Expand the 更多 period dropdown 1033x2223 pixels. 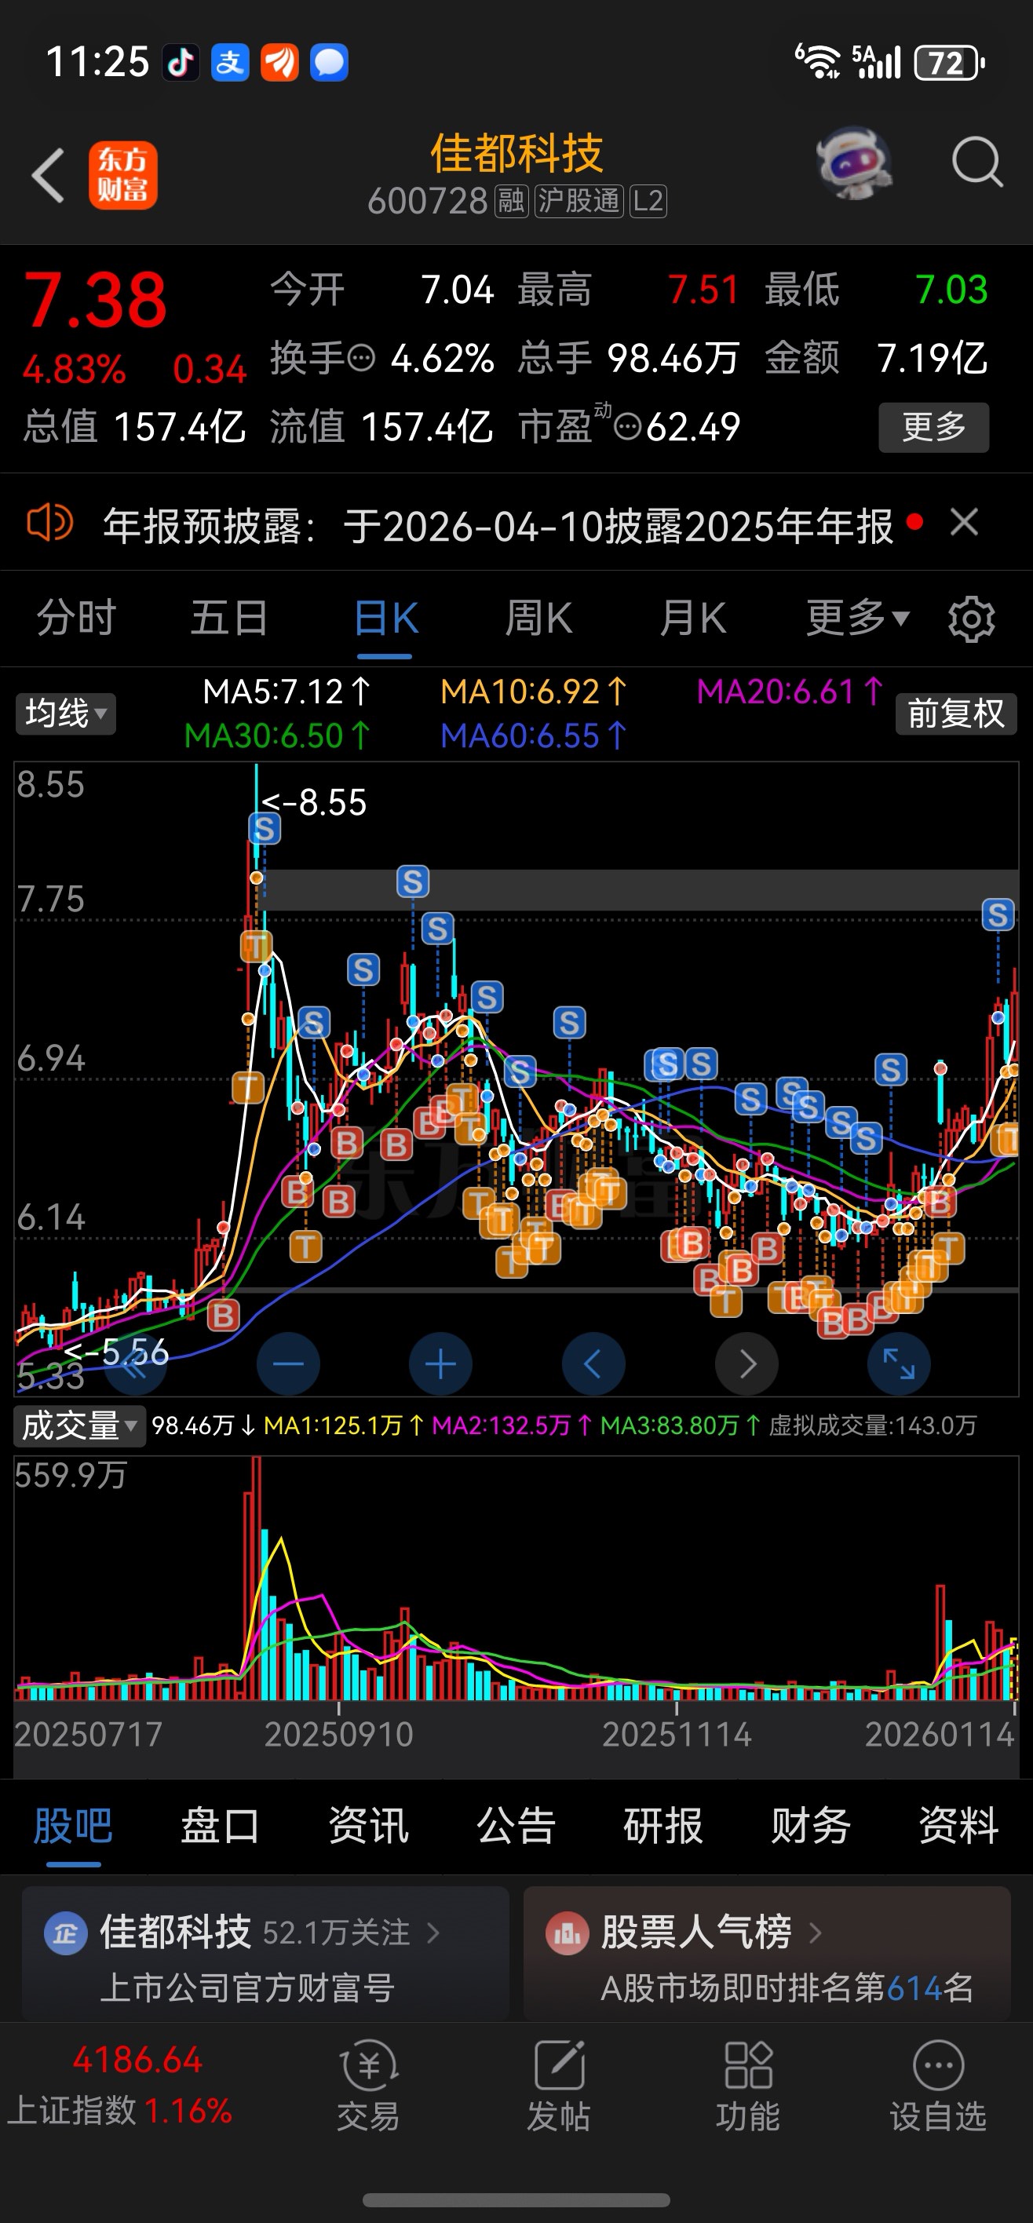[857, 618]
